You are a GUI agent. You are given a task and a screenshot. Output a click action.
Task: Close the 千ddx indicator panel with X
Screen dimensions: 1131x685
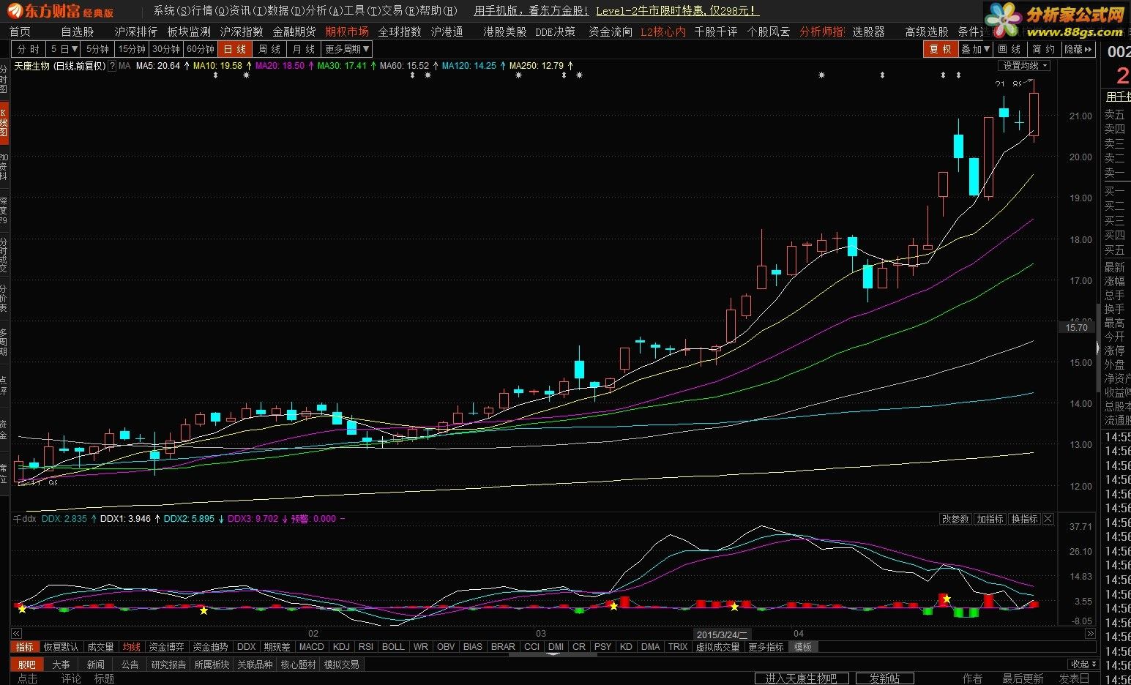click(1048, 519)
